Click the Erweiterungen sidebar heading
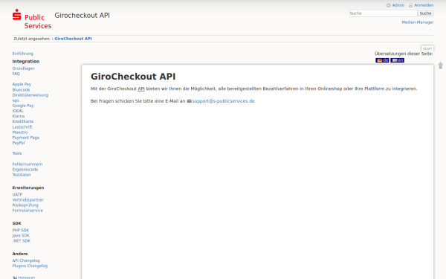The image size is (446, 279). coord(28,188)
